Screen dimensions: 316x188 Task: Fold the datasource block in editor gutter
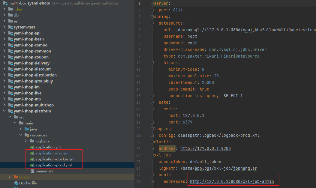(x=152, y=23)
